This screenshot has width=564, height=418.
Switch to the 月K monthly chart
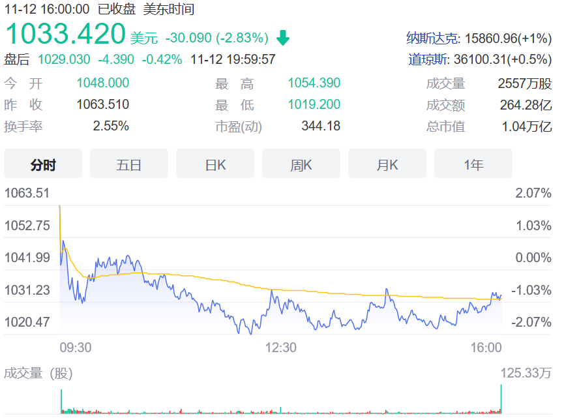tap(387, 164)
